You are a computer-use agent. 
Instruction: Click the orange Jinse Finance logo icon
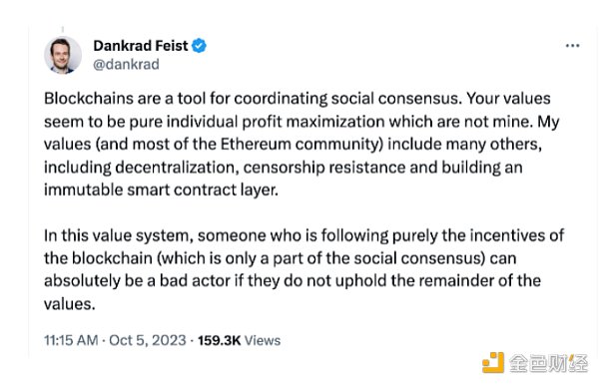[493, 363]
